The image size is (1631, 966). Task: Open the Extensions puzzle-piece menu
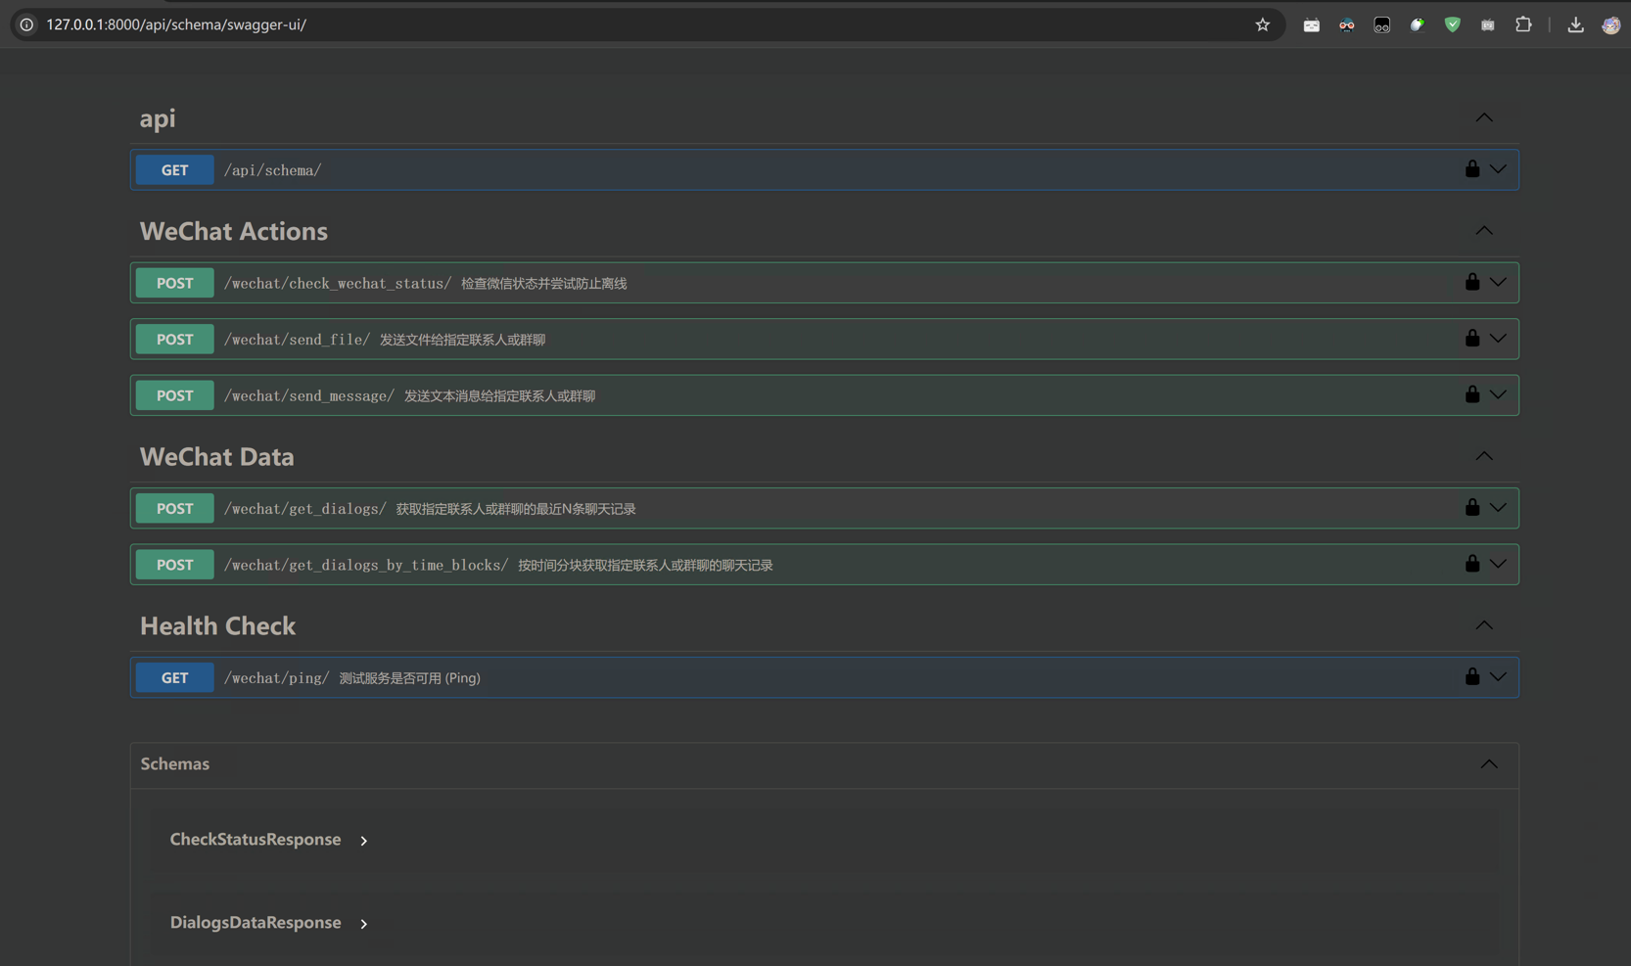(x=1523, y=25)
